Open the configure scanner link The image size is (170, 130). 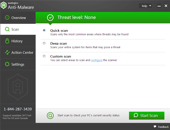coord(97,60)
